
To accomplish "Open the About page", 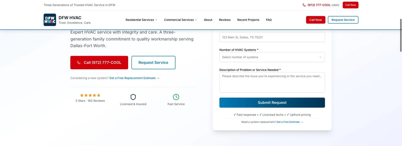I will coord(208,20).
